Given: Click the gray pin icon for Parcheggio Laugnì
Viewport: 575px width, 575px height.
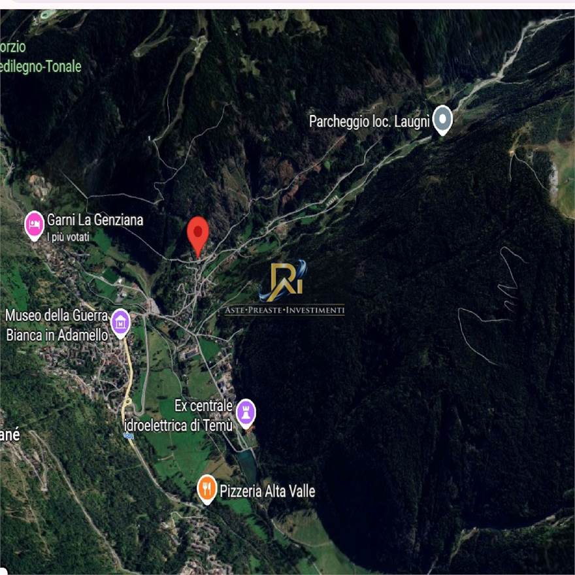Looking at the screenshot, I should tap(442, 120).
